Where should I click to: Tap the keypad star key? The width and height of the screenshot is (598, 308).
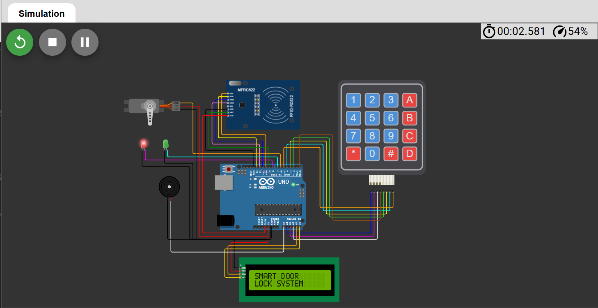pos(353,154)
